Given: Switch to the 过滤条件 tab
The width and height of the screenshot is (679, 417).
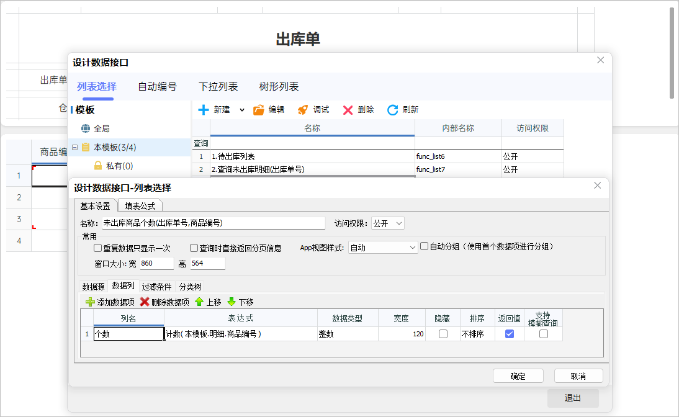Looking at the screenshot, I should click(x=156, y=287).
